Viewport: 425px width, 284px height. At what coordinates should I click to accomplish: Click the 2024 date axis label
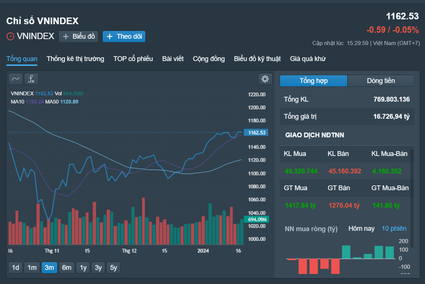[203, 251]
